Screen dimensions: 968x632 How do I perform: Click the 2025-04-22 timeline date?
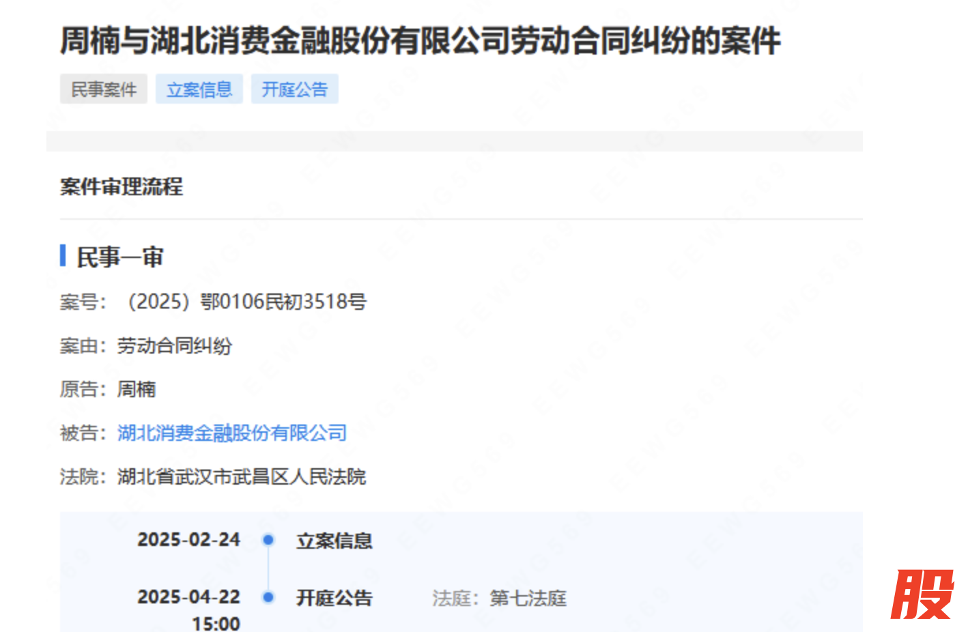point(188,597)
